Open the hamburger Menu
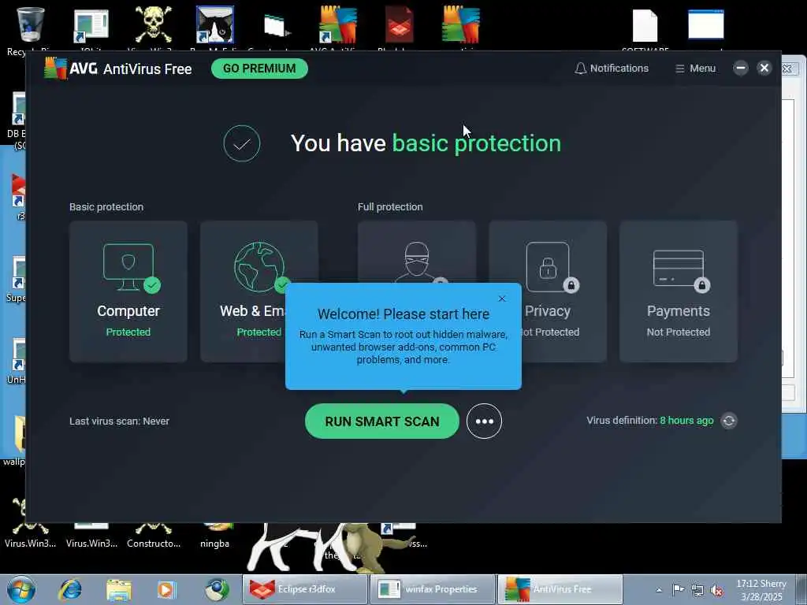 [x=695, y=69]
